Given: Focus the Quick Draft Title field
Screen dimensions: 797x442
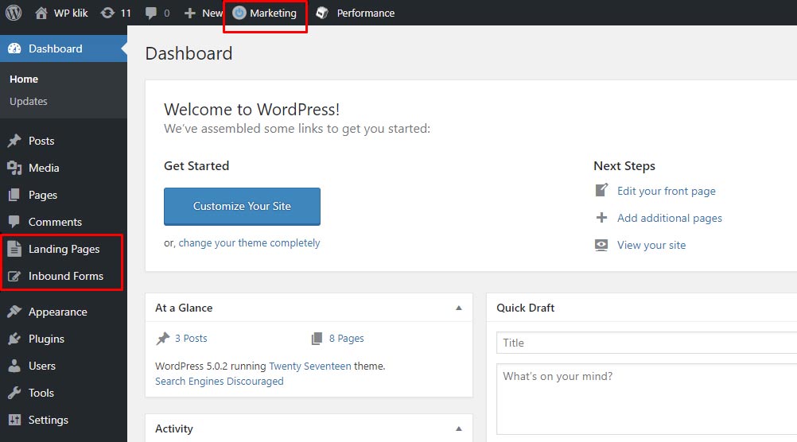Looking at the screenshot, I should click(647, 343).
